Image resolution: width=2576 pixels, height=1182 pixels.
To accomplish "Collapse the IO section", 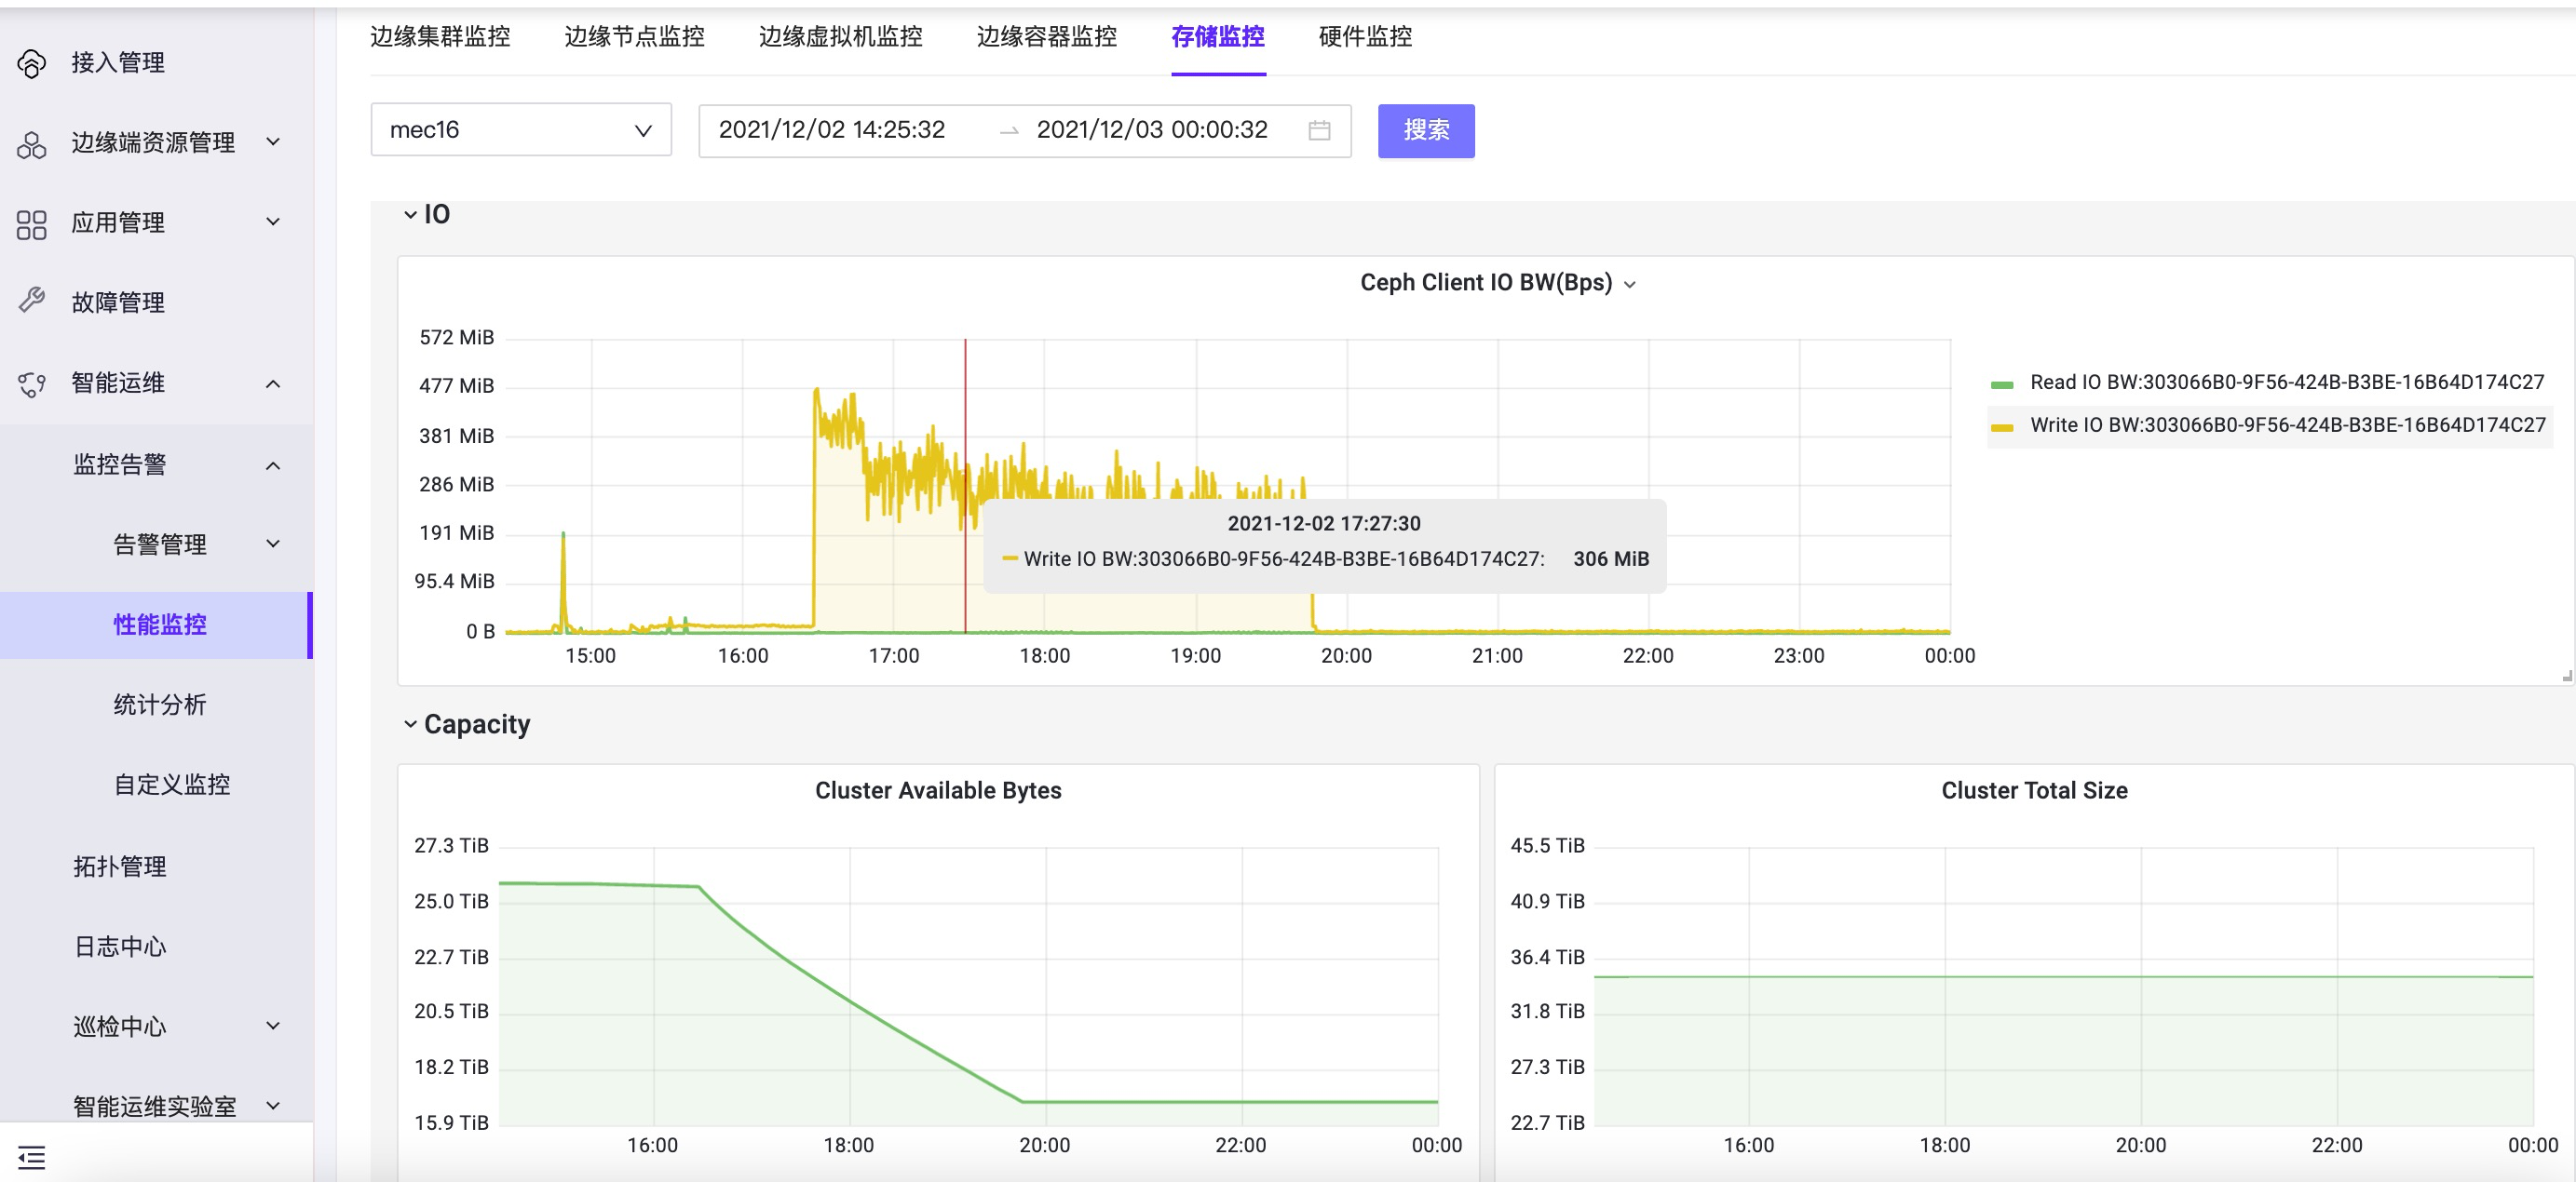I will click(x=410, y=214).
